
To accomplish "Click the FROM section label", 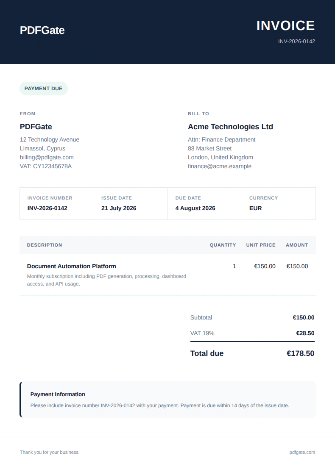I will [x=28, y=114].
